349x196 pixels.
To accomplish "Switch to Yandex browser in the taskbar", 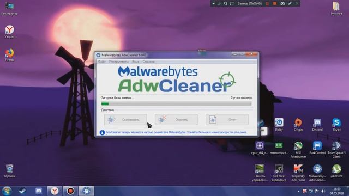I will click(x=55, y=191).
